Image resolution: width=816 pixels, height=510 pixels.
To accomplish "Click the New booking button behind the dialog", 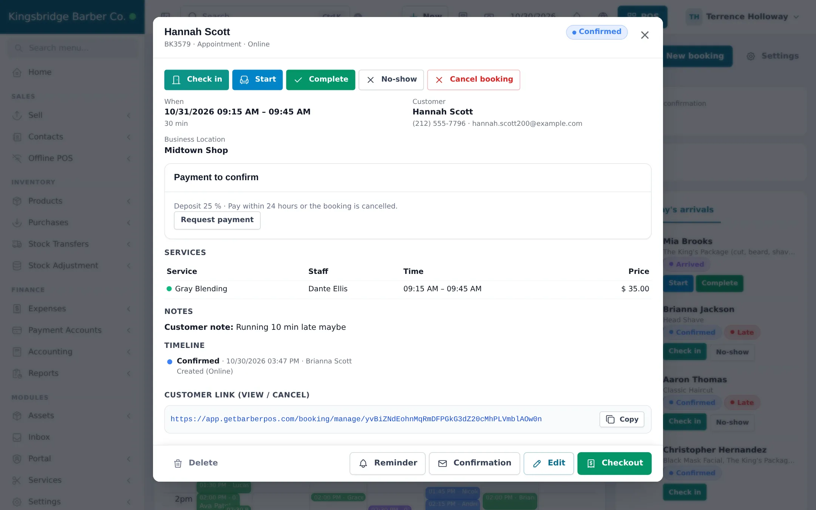I will tap(697, 56).
